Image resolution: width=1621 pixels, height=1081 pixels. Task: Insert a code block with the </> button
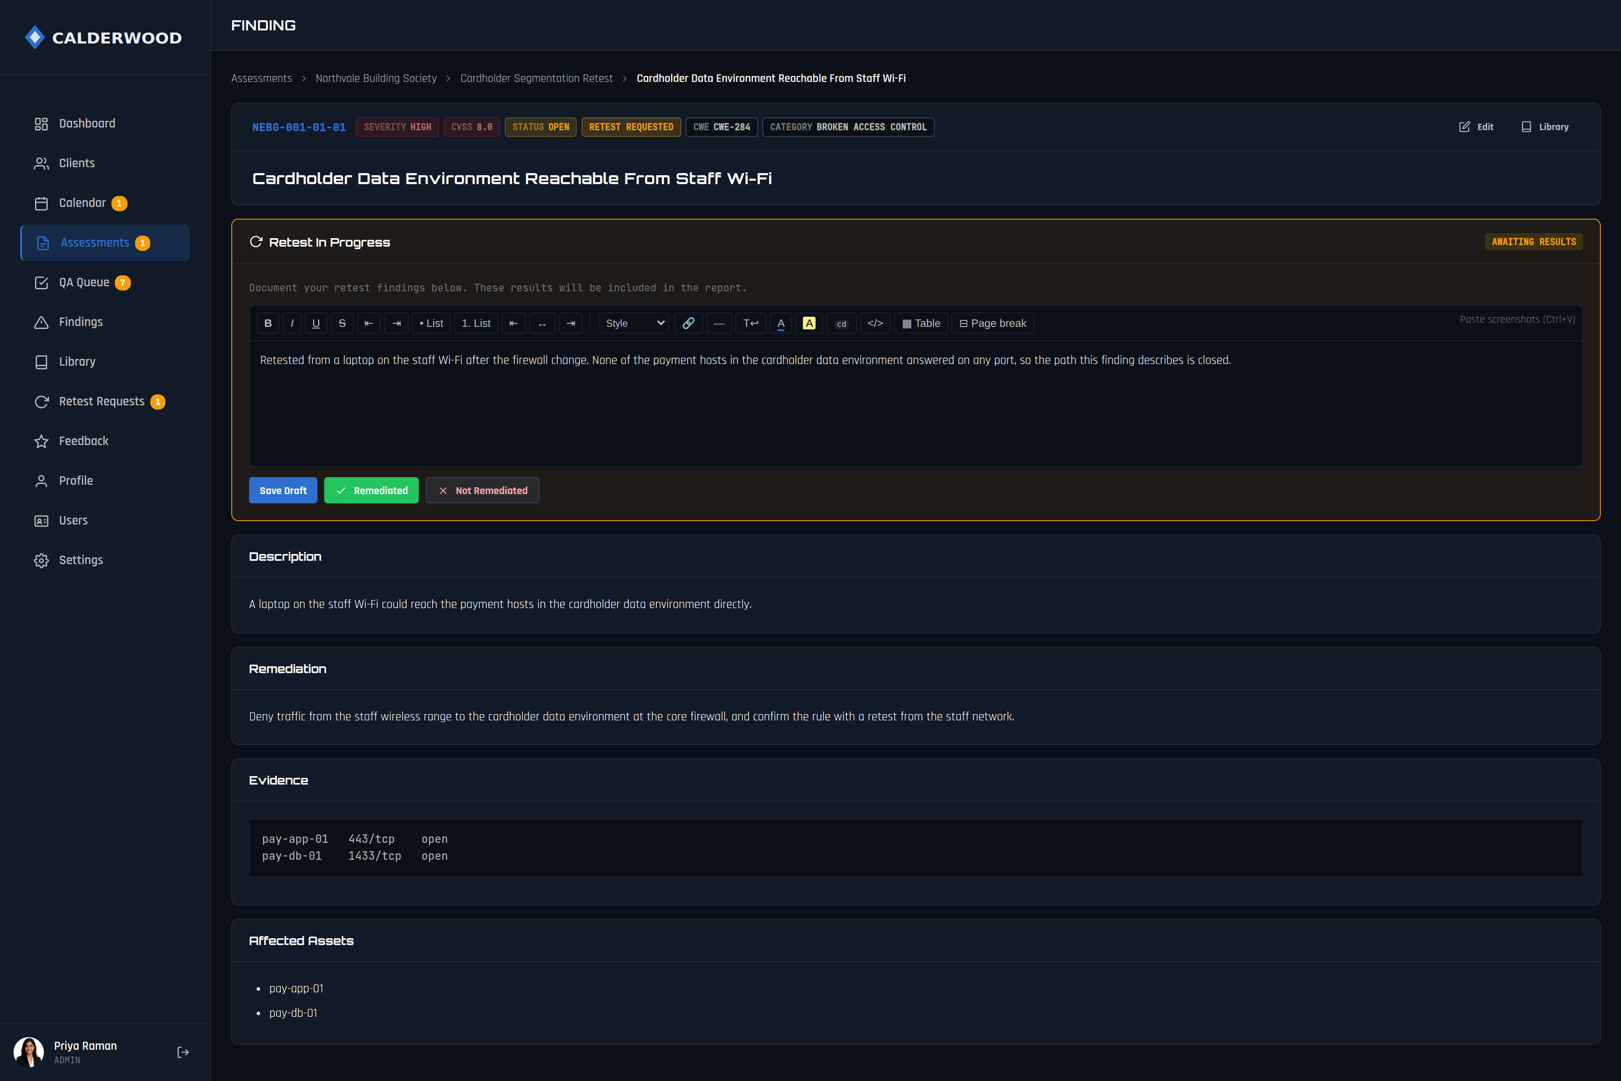point(875,323)
